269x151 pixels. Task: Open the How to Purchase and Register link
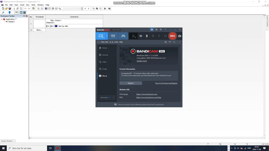[x=166, y=83]
